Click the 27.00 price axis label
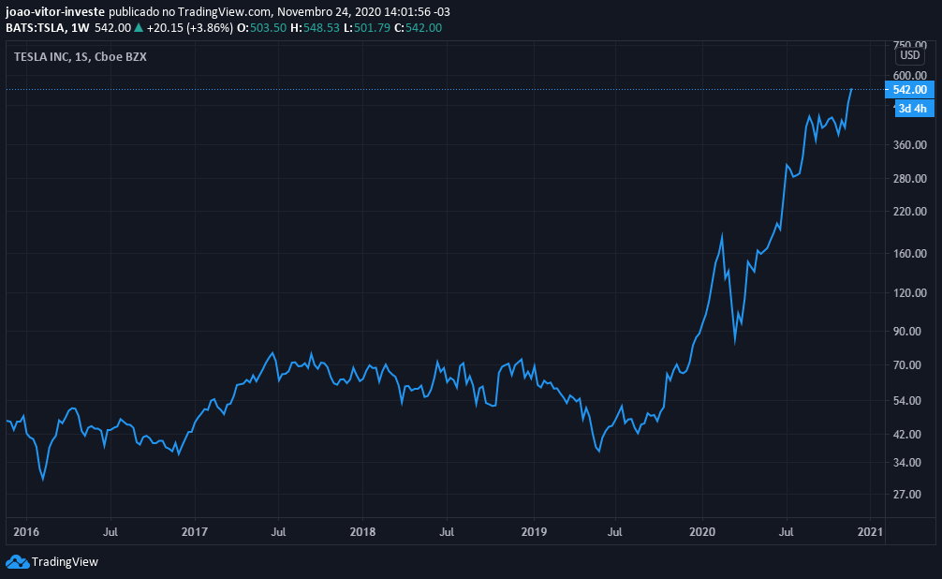This screenshot has width=942, height=579. 907,495
